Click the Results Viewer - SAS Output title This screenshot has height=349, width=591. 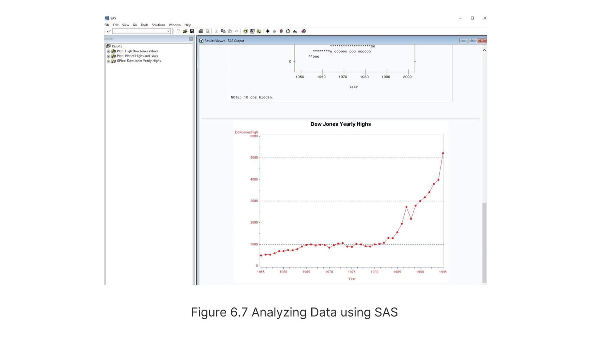[224, 41]
